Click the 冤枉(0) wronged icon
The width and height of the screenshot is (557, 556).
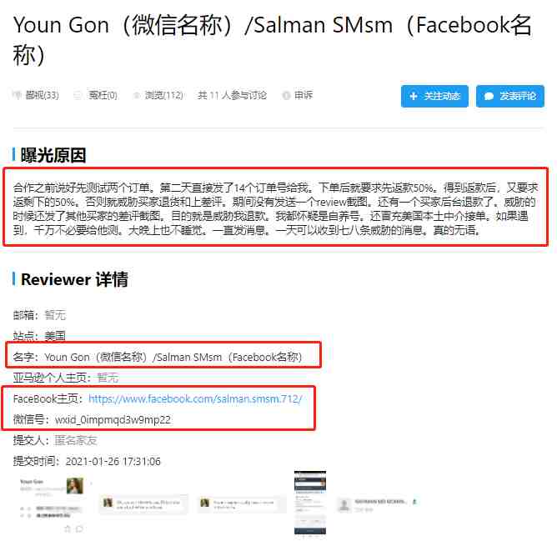pyautogui.click(x=78, y=95)
